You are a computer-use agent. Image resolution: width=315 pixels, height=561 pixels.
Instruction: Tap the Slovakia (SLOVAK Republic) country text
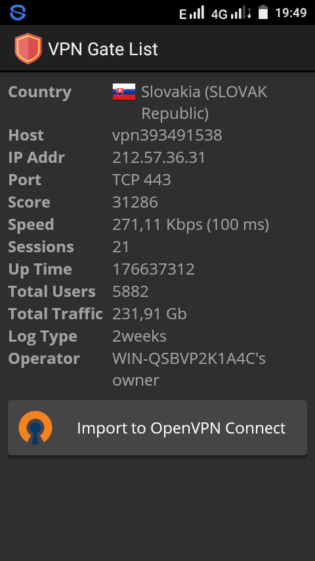[x=204, y=102]
